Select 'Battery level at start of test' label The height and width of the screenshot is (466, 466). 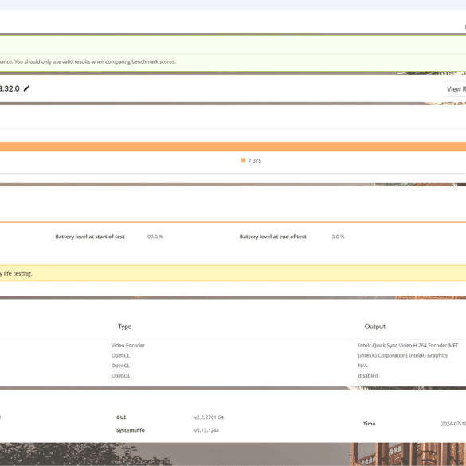click(x=90, y=237)
